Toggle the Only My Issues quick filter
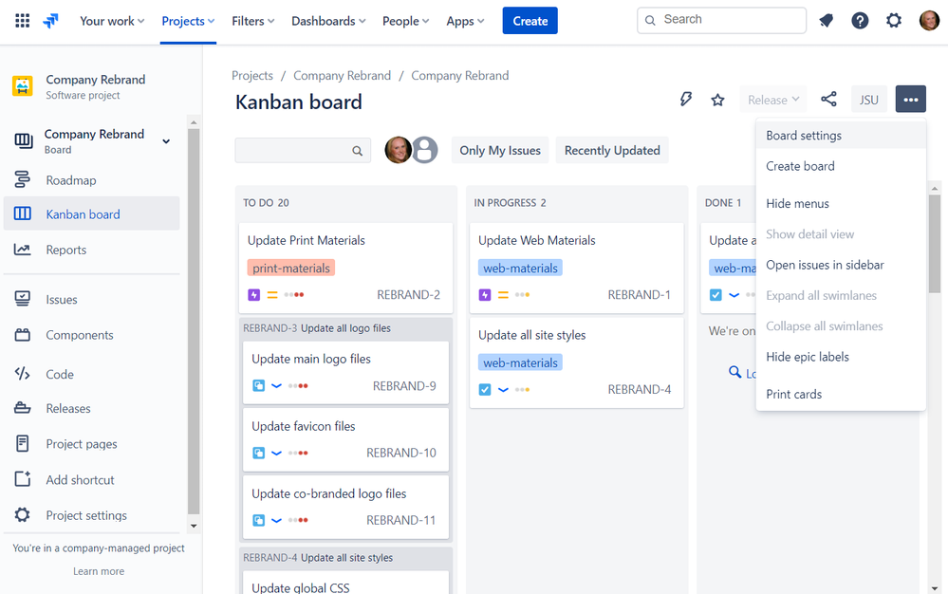This screenshot has height=594, width=948. pos(500,151)
